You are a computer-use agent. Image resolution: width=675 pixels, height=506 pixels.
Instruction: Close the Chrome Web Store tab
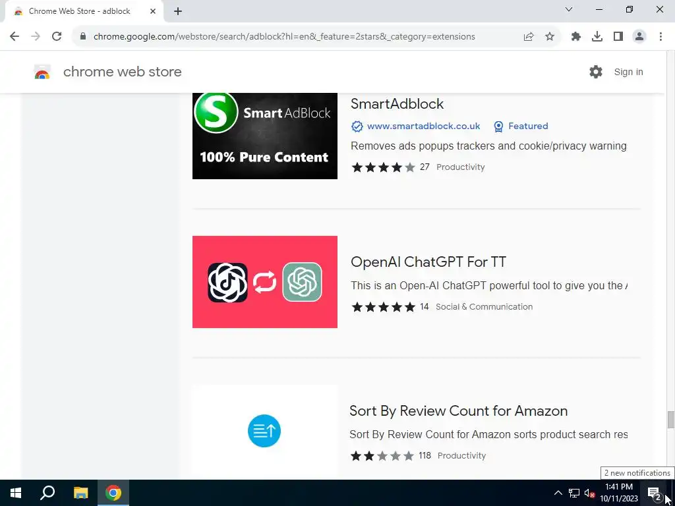tap(153, 11)
